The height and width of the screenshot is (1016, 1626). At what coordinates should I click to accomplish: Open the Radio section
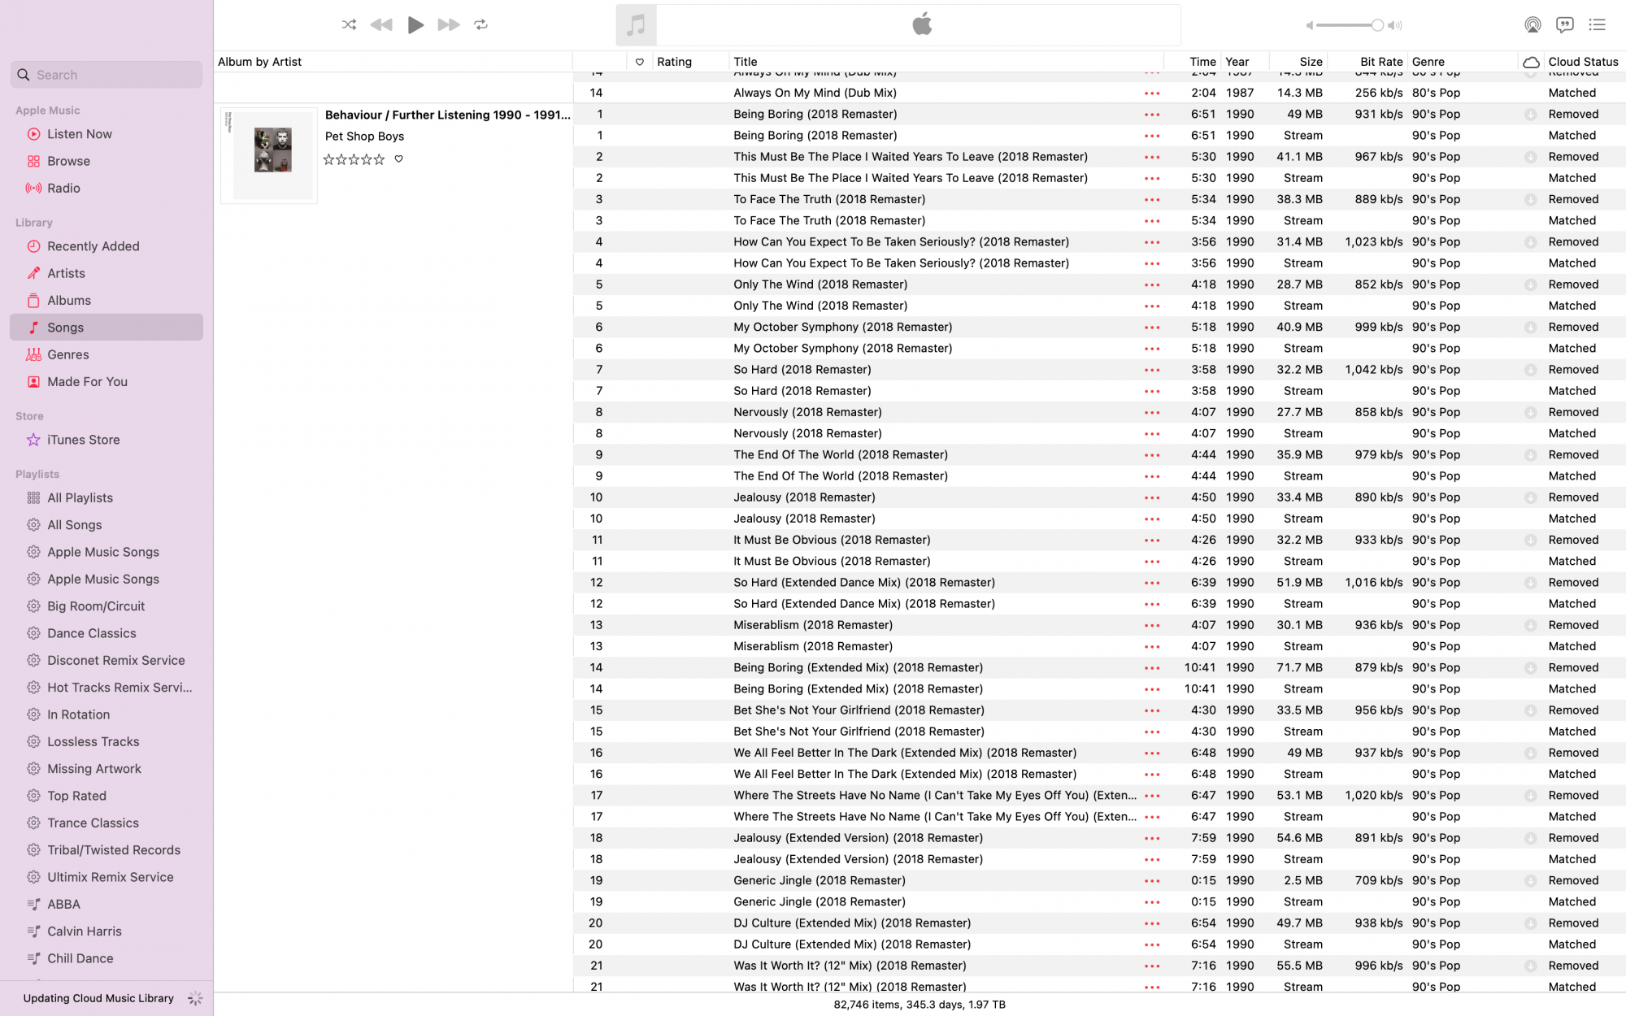(x=63, y=188)
